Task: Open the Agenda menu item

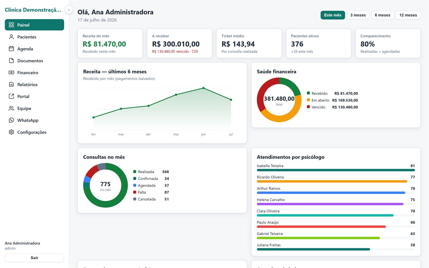Action: [34, 49]
